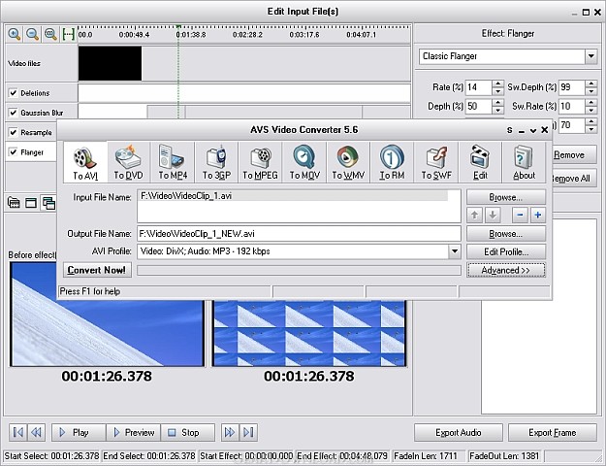Increase the Sw.Rate (%) value
The width and height of the screenshot is (606, 466).
click(591, 103)
